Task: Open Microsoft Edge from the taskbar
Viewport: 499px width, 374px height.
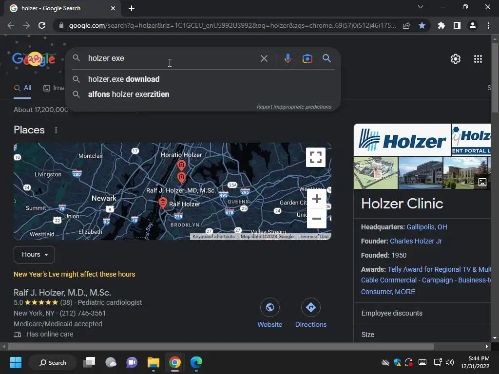Action: tap(196, 362)
